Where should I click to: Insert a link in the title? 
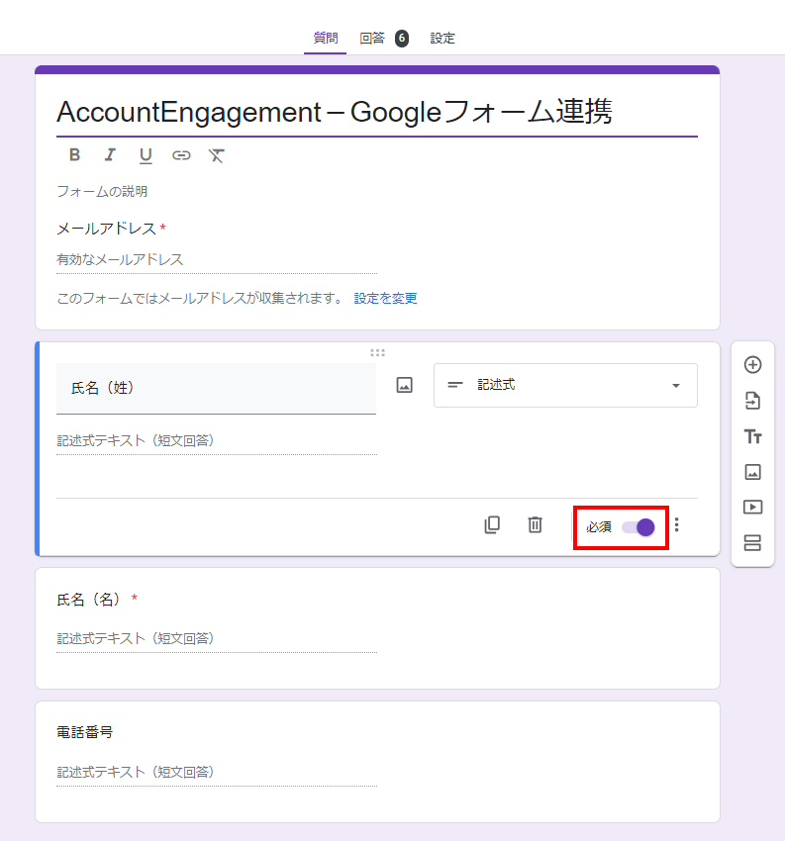pyautogui.click(x=181, y=155)
